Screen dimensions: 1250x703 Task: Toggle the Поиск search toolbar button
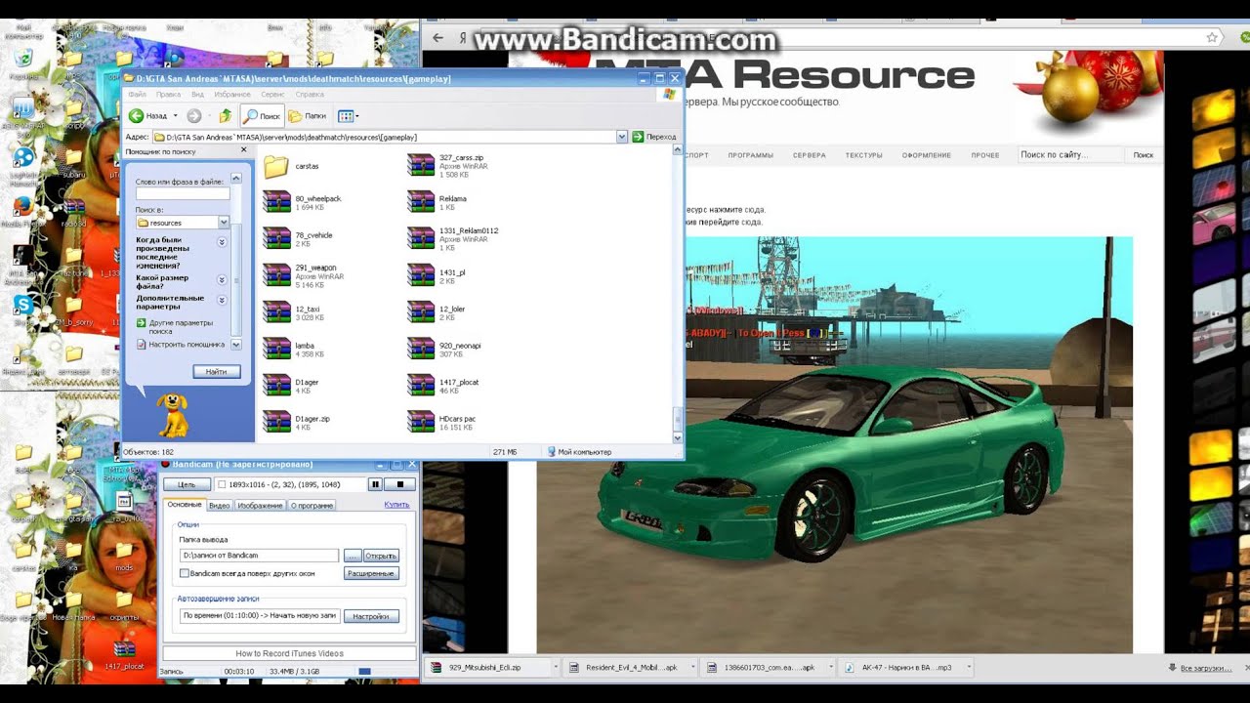(262, 116)
